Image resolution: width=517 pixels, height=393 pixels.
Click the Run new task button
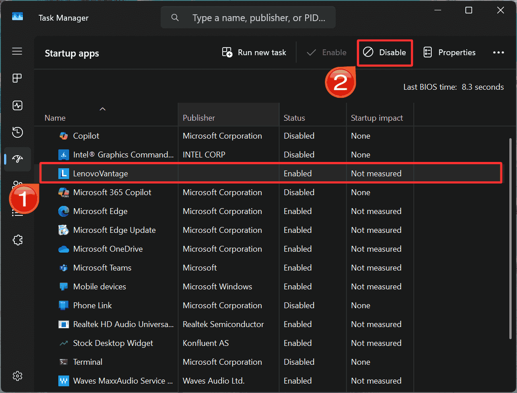(x=254, y=52)
